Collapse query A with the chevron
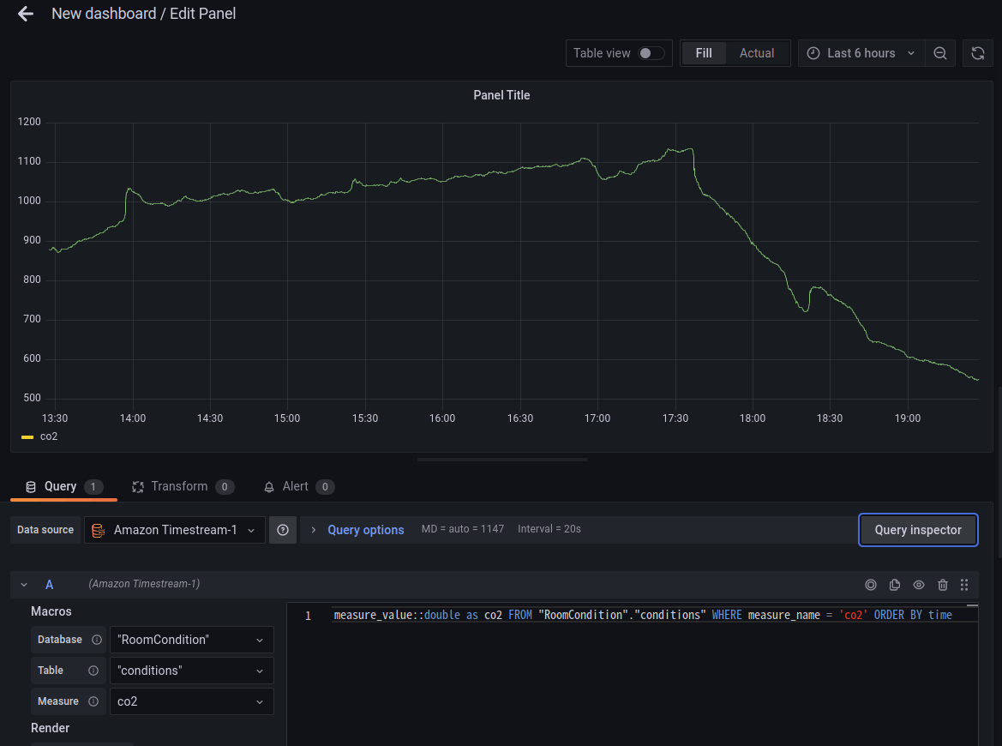 click(24, 584)
